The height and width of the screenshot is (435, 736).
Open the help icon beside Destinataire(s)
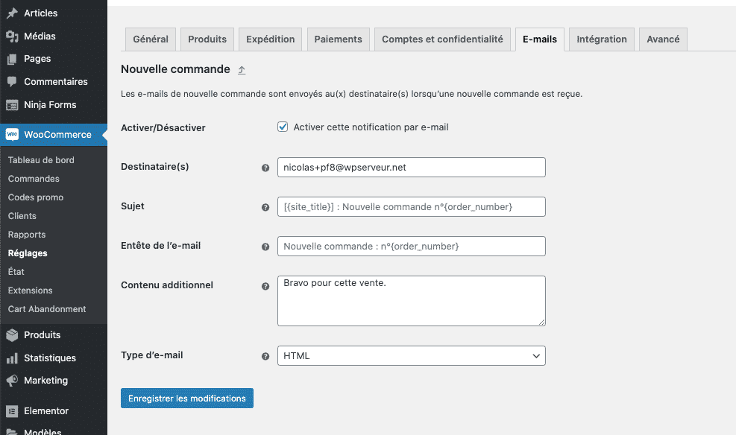tap(265, 168)
